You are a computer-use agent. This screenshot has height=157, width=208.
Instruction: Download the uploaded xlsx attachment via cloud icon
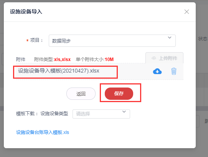click(157, 71)
